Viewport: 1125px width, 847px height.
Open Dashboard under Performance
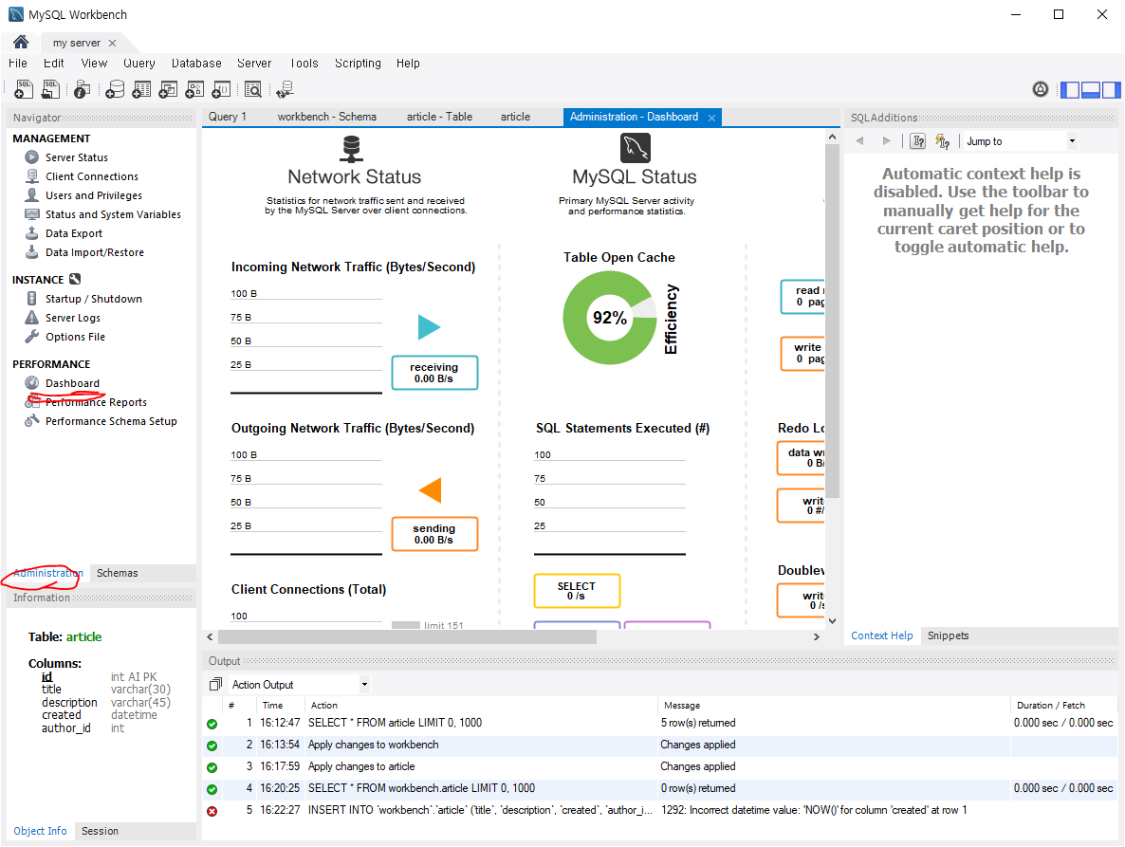[x=72, y=383]
